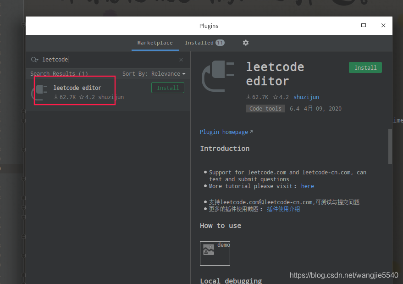Click the large leetcode editor plug icon

click(x=218, y=76)
